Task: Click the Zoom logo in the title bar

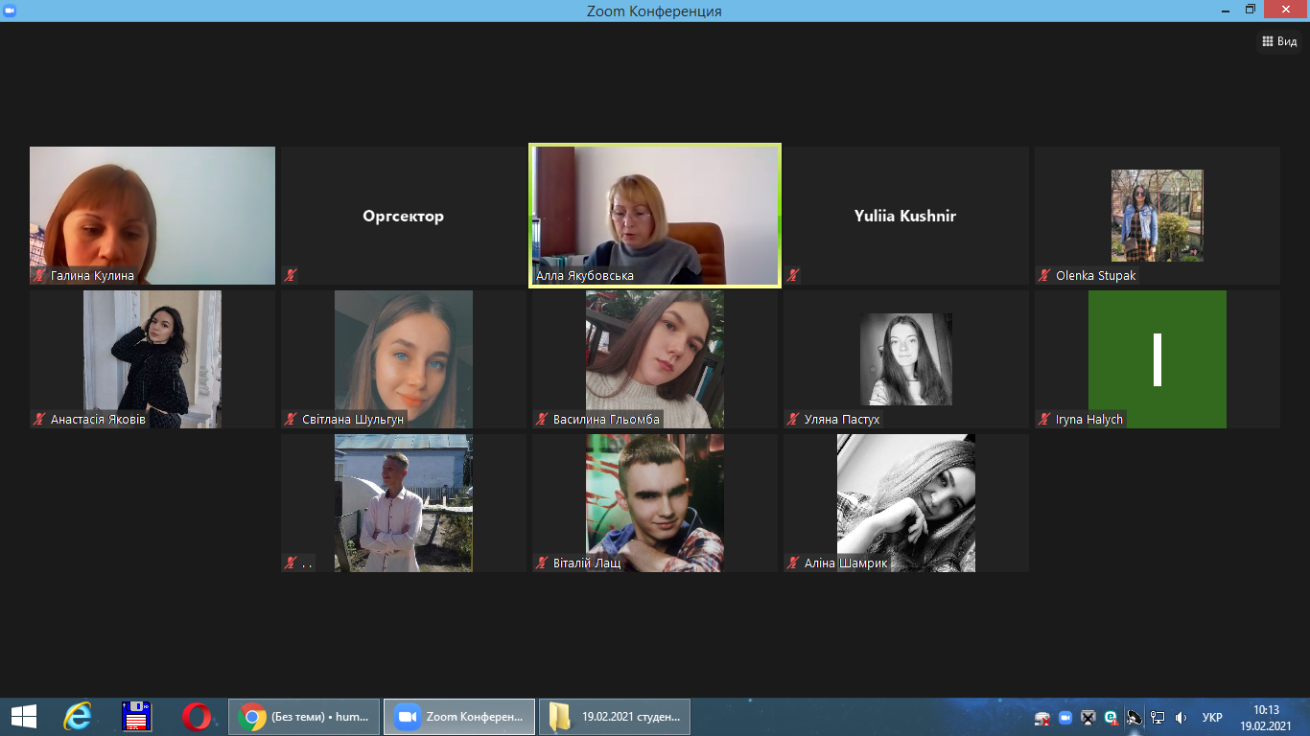Action: pos(11,11)
